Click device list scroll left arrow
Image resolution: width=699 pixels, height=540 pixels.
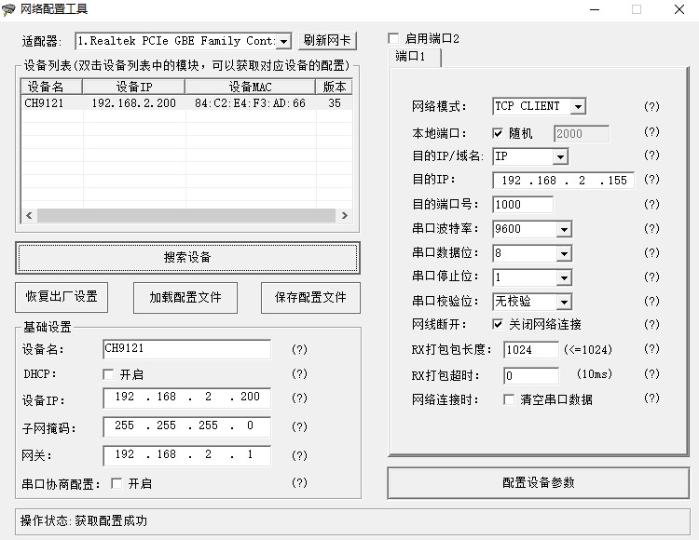pyautogui.click(x=29, y=215)
